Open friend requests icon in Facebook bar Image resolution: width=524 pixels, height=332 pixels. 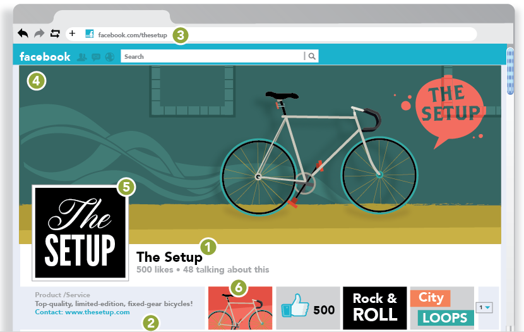click(82, 57)
